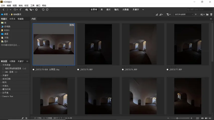Viewport: 214px width, 120px height.
Task: Select 图片 in favorites list
Action: [x=6, y=41]
